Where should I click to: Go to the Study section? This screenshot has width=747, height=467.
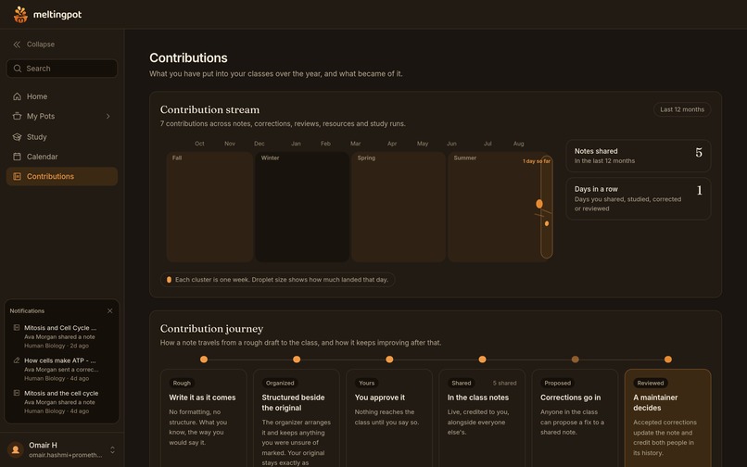(62, 137)
